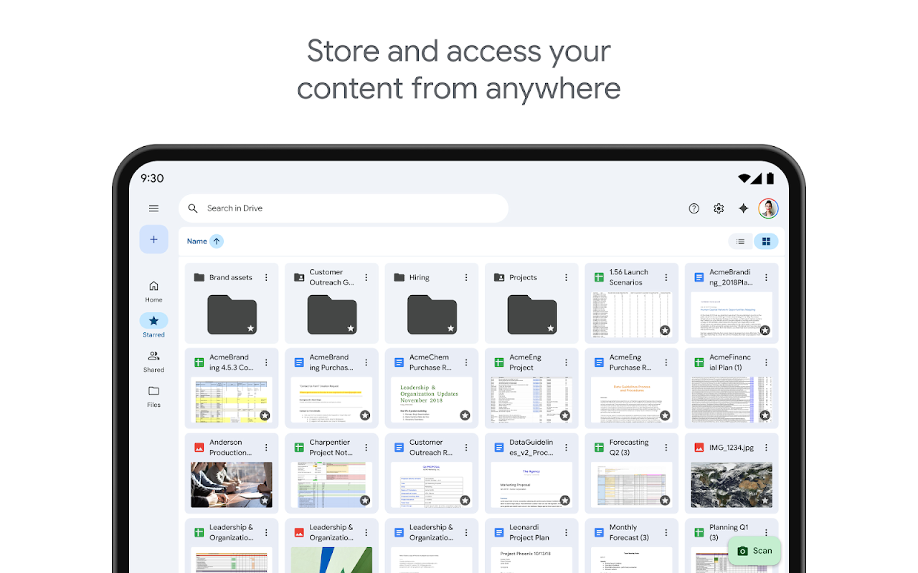
Task: Open your account profile avatar
Action: [x=768, y=208]
